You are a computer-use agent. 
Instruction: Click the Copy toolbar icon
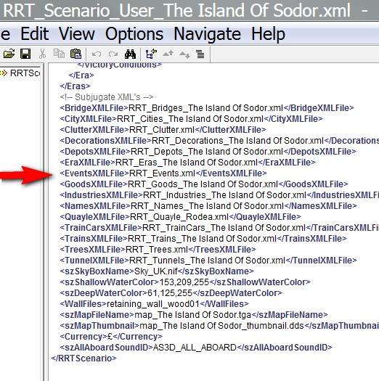click(59, 54)
